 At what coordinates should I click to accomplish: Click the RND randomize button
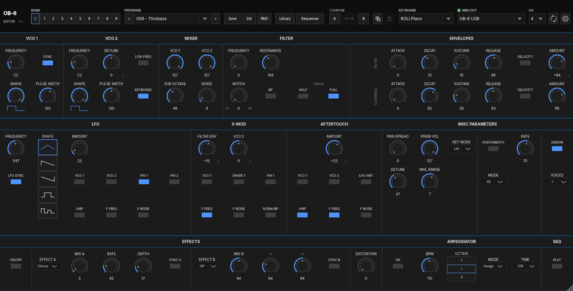pyautogui.click(x=264, y=19)
